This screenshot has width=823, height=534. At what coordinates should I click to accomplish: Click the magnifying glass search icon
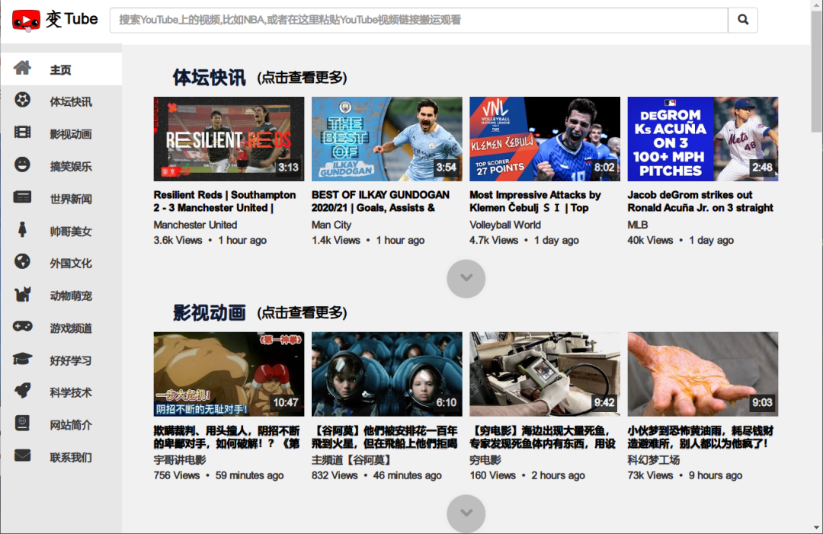tap(742, 20)
